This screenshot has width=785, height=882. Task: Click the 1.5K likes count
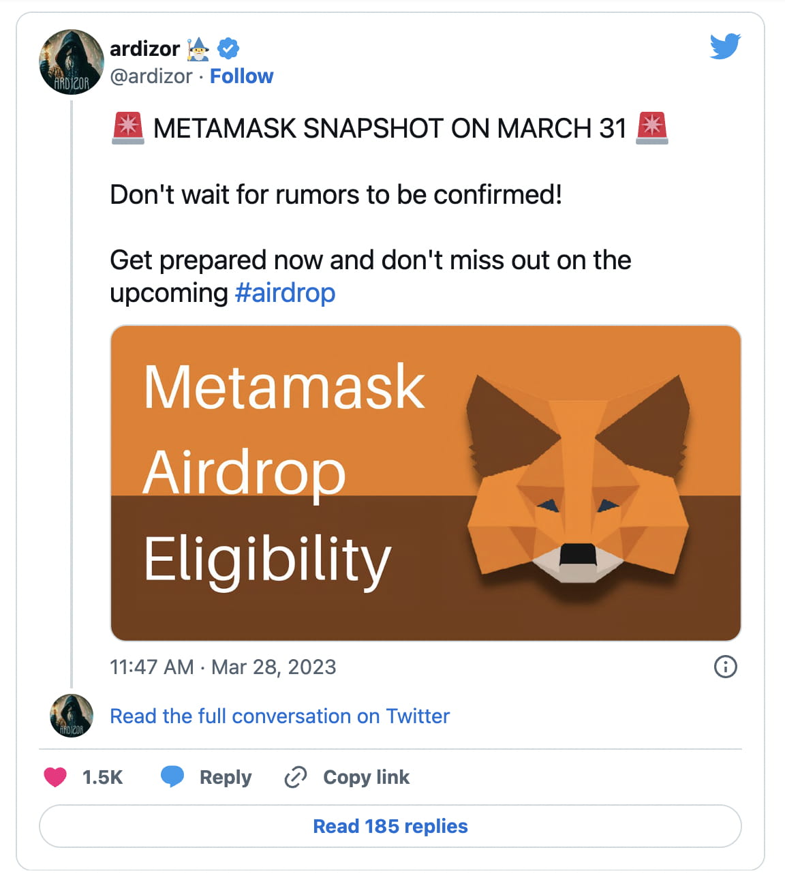click(102, 777)
